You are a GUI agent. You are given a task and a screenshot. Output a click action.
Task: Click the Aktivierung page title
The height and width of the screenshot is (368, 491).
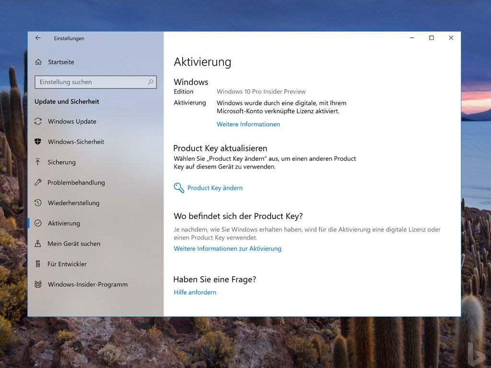click(x=203, y=62)
